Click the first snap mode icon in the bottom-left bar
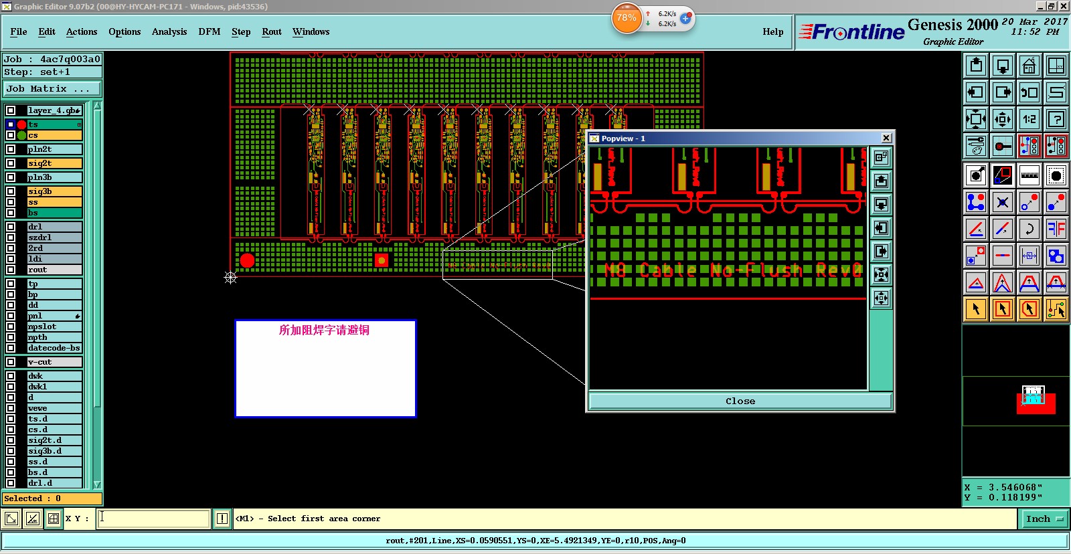This screenshot has height=554, width=1071. tap(11, 519)
